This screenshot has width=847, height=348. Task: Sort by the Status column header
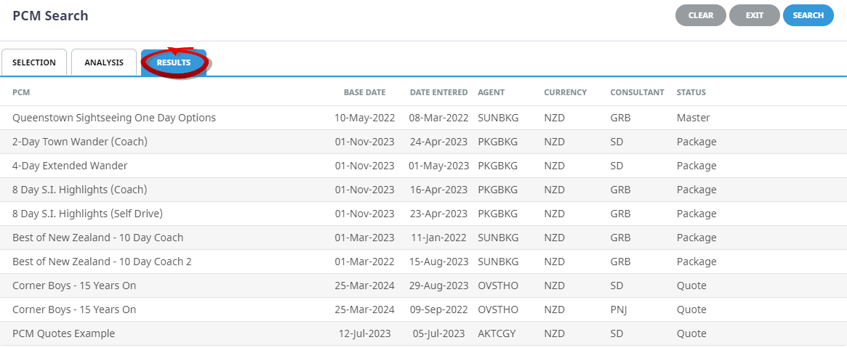691,92
